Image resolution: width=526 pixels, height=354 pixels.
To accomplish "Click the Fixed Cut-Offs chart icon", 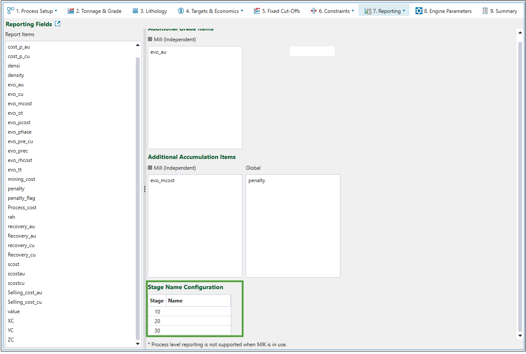I will [257, 11].
